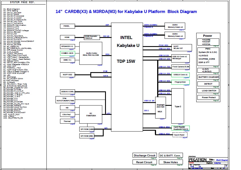This screenshot has width=241, height=170.
Task: Click the DC & BATT. Conn. box
Action: coord(171,155)
